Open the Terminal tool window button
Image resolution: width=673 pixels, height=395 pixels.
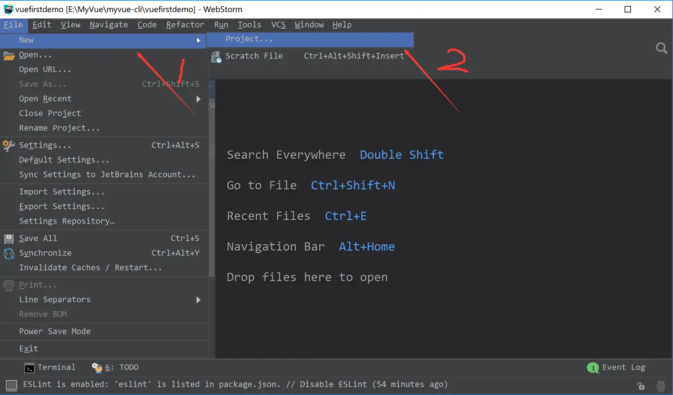[50, 368]
